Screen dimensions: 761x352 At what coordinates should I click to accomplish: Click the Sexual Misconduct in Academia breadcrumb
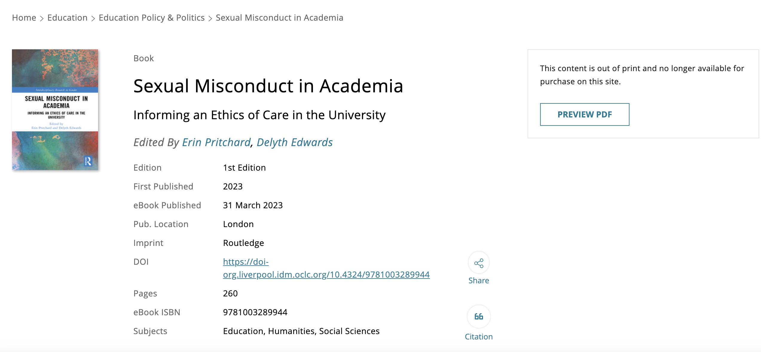point(279,18)
